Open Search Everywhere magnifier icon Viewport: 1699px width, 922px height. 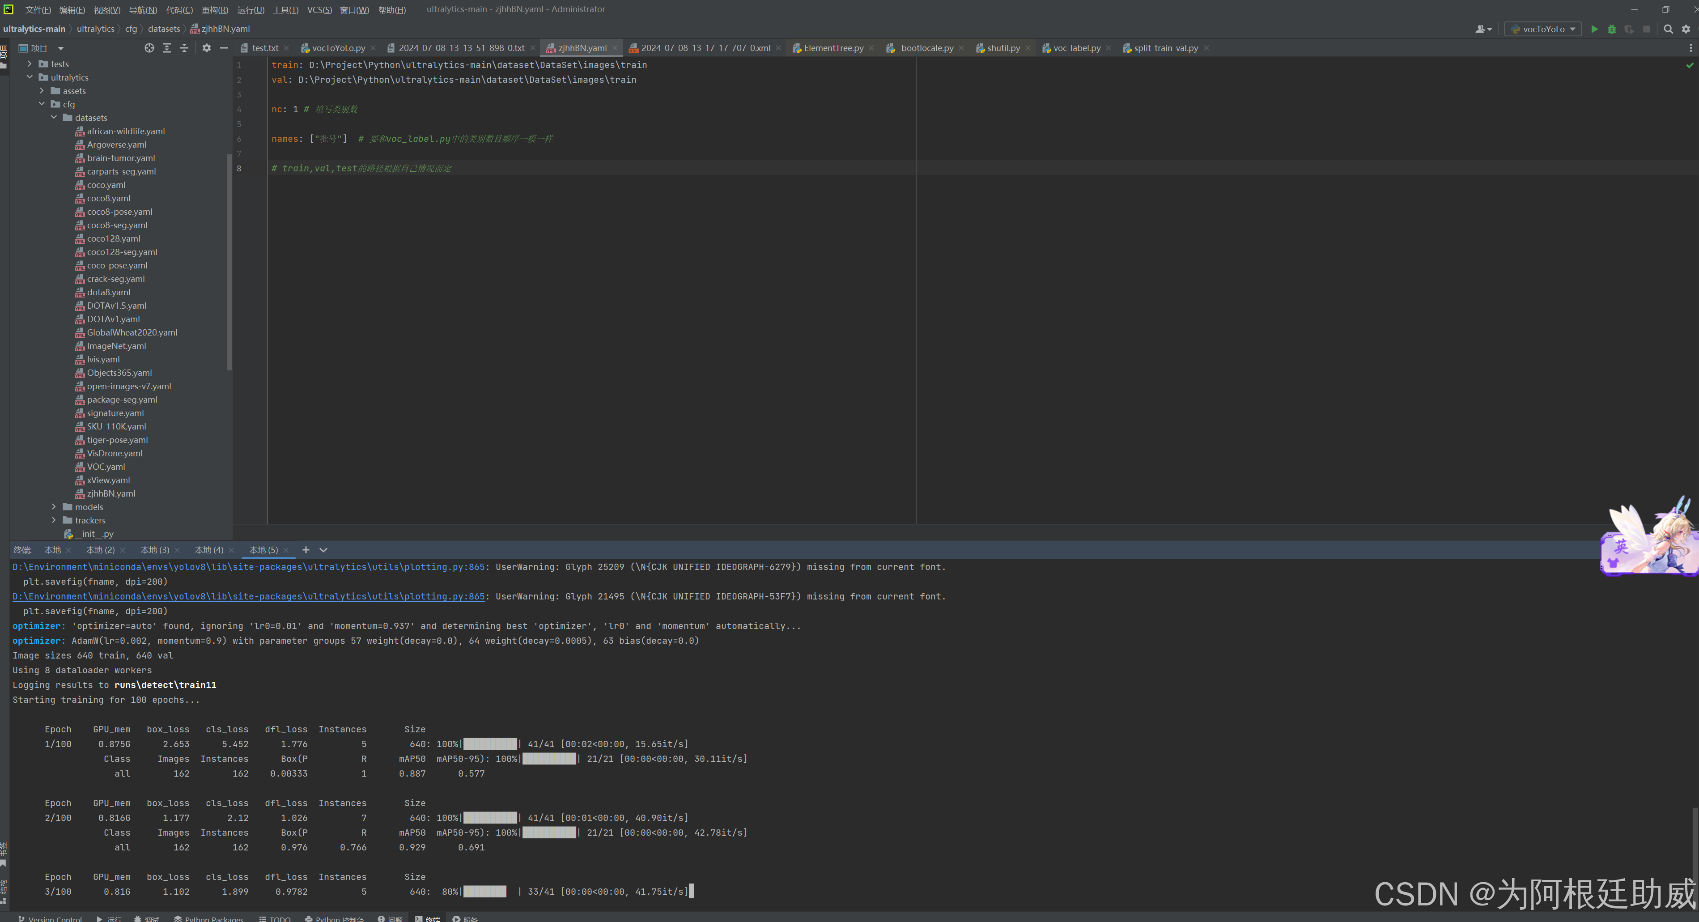[1668, 29]
